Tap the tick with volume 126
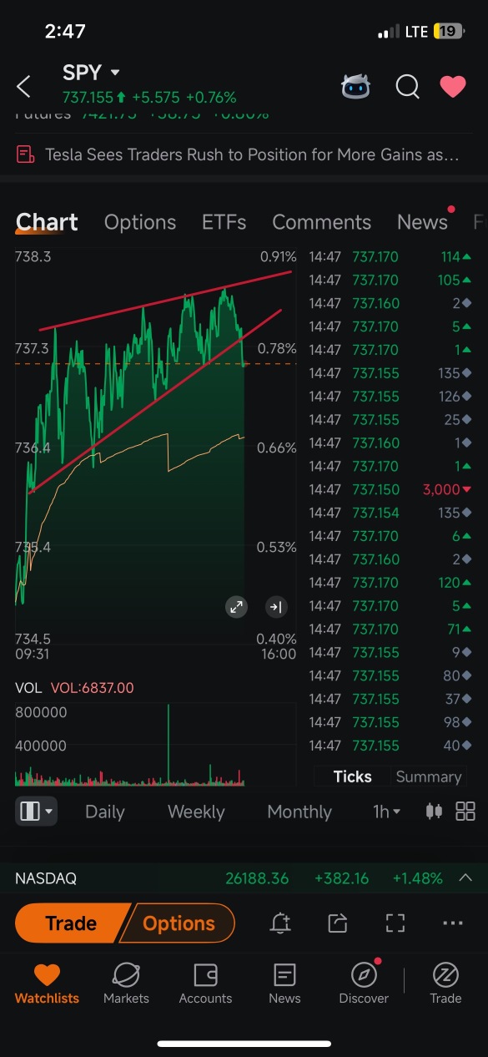Screen dimensions: 488x1057 pos(390,396)
